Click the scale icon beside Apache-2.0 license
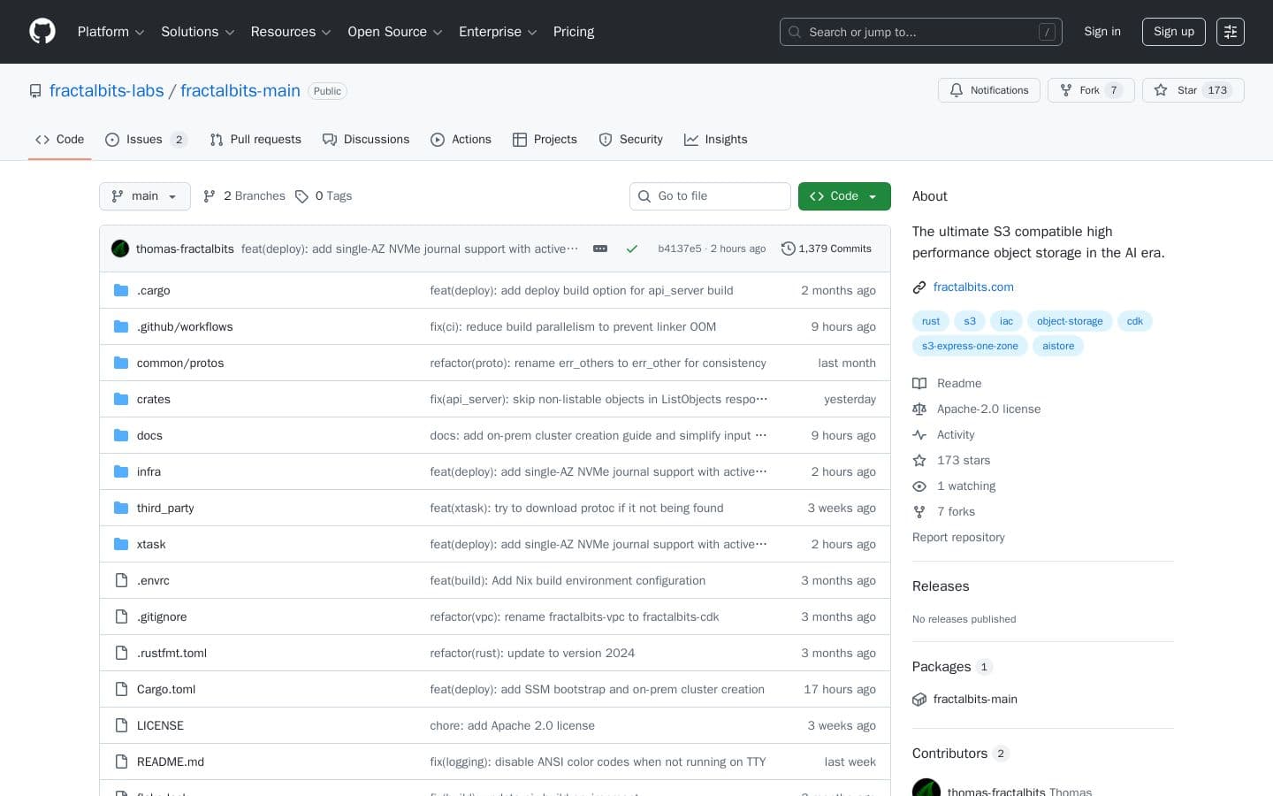Image resolution: width=1273 pixels, height=796 pixels. point(919,409)
